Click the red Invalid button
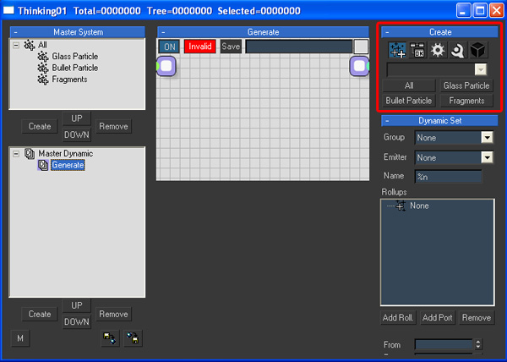507x362 pixels. (x=199, y=47)
